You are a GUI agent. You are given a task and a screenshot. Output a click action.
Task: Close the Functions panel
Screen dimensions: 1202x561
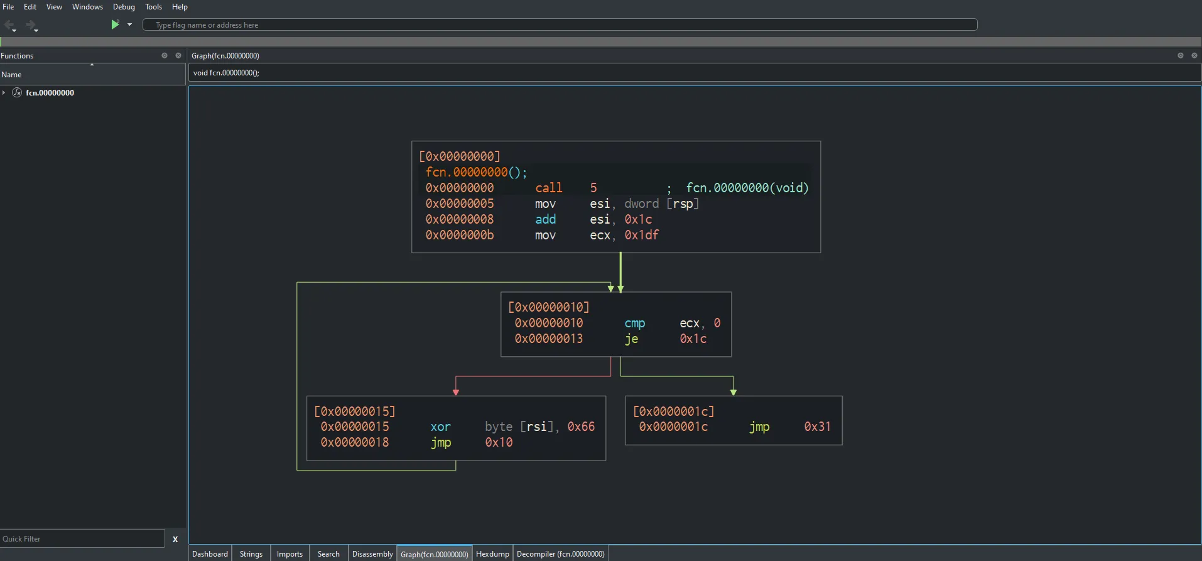178,55
